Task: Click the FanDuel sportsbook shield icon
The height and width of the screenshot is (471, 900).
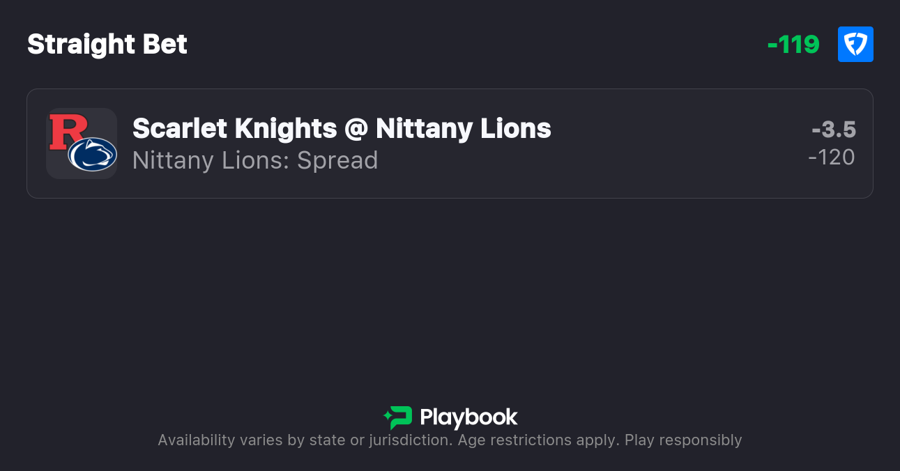Action: coord(855,45)
